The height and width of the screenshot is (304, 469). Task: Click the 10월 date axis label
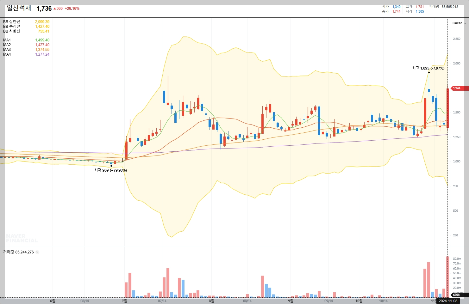(359, 301)
